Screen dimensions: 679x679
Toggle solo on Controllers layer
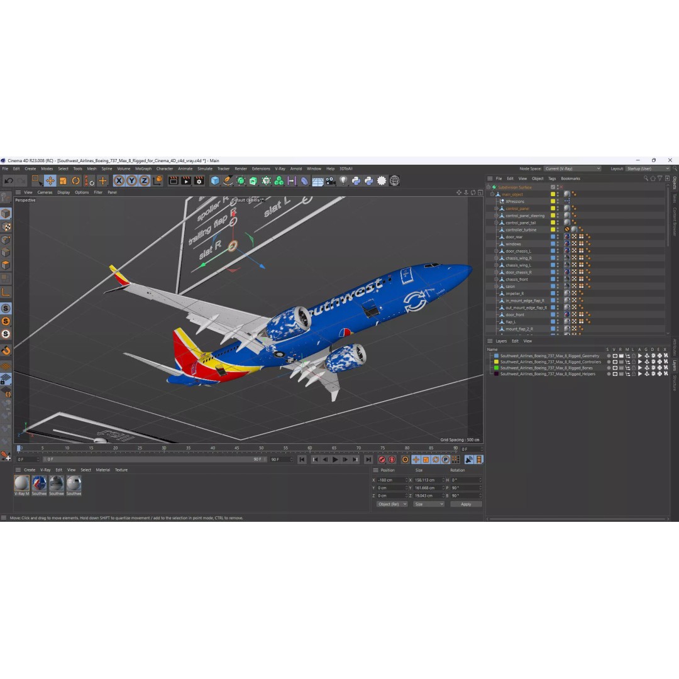click(x=609, y=362)
